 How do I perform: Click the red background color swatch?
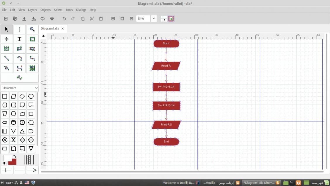(13, 161)
